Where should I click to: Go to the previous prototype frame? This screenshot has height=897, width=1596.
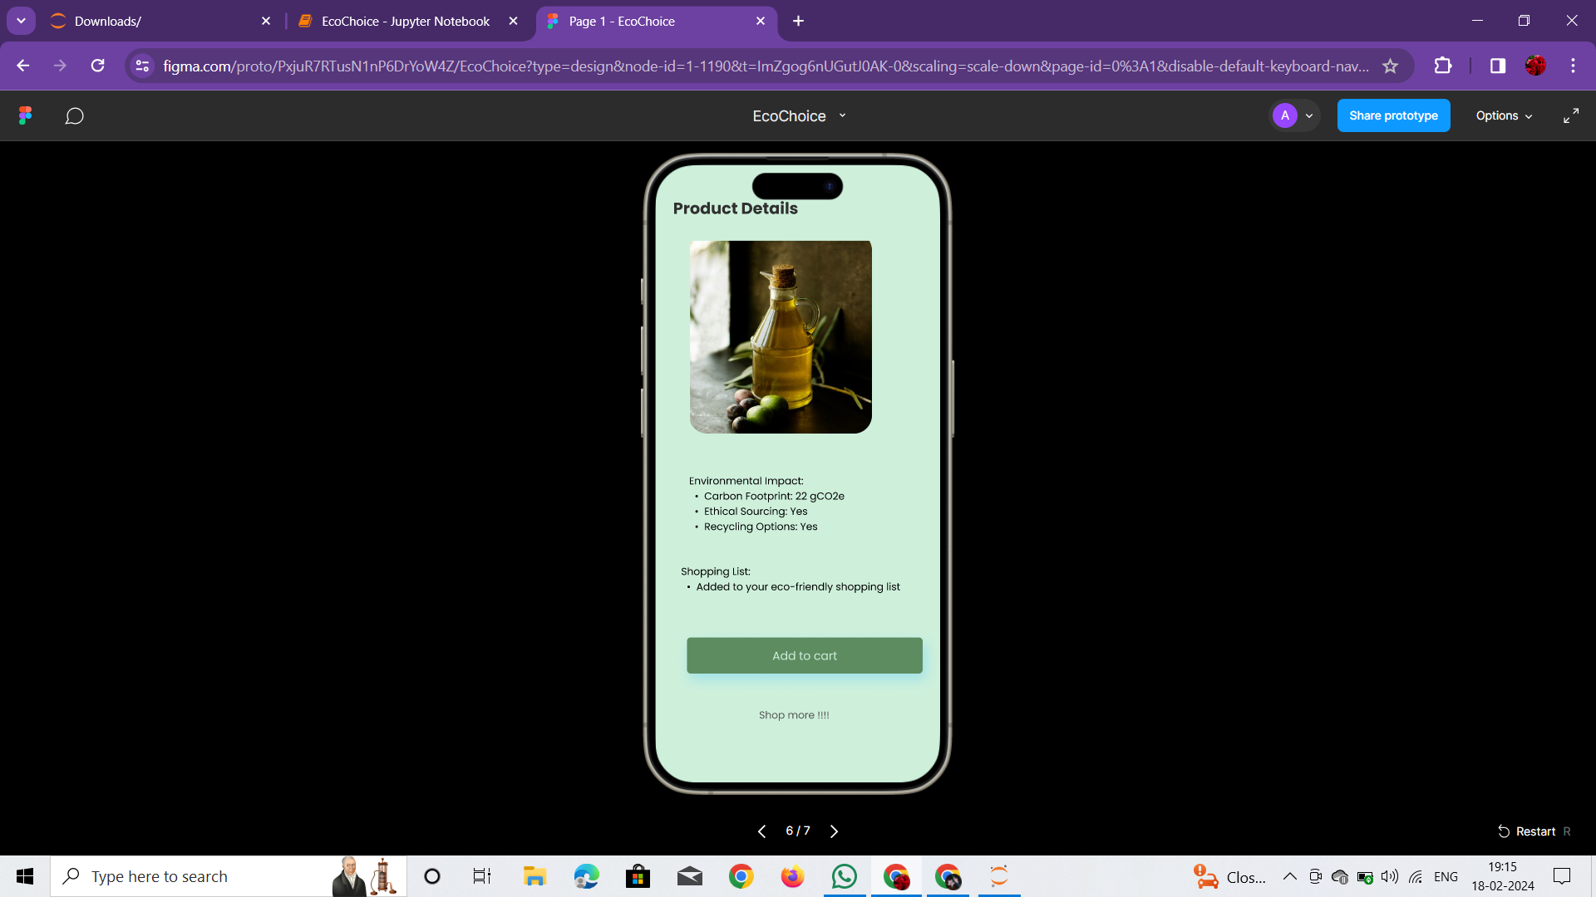point(761,831)
